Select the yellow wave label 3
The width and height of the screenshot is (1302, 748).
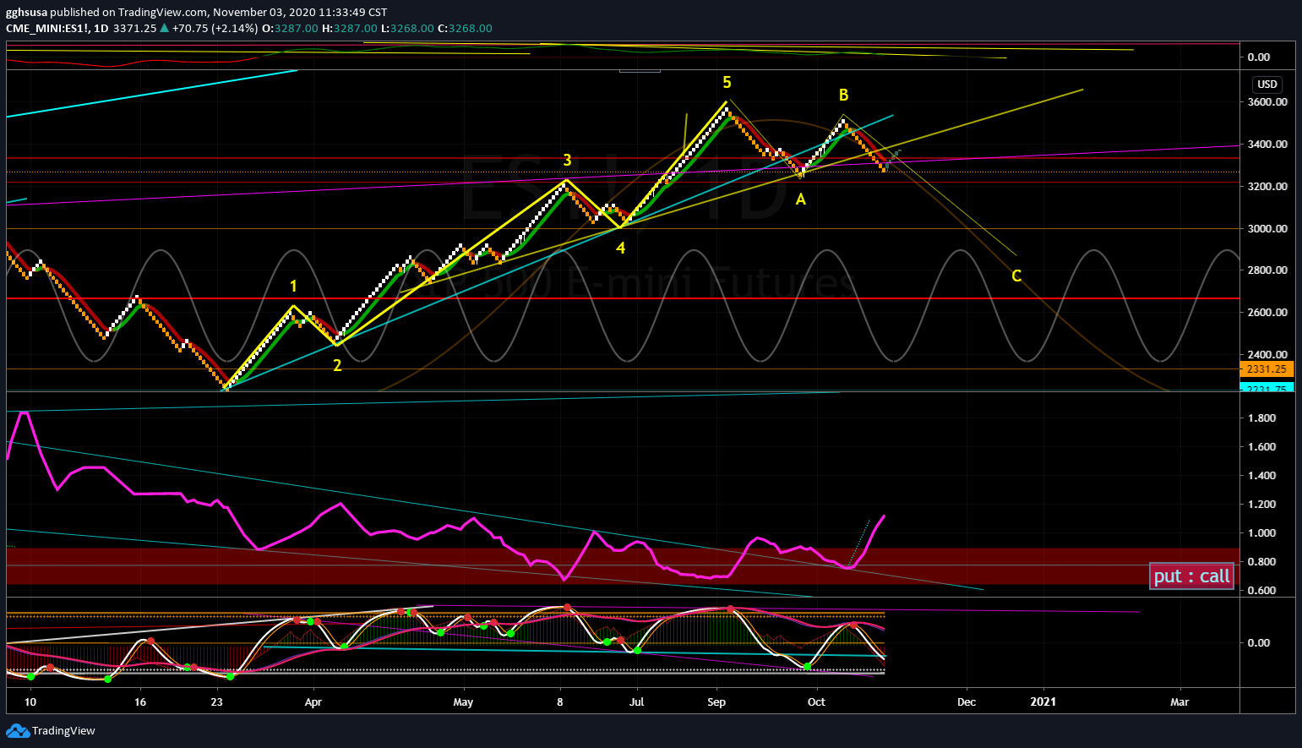click(567, 160)
